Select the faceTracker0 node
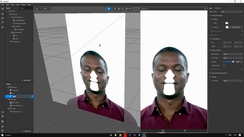This screenshot has width=244, height=137. click(18, 32)
